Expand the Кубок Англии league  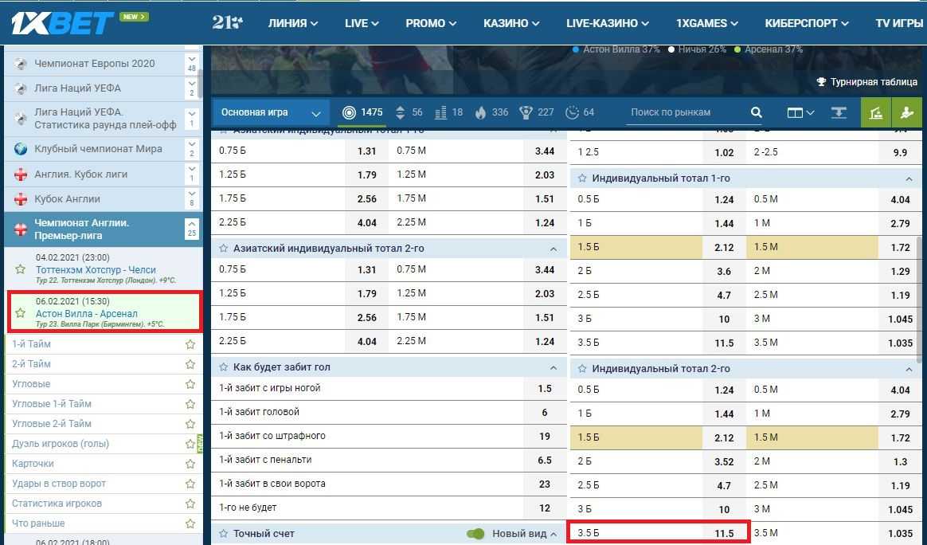192,199
